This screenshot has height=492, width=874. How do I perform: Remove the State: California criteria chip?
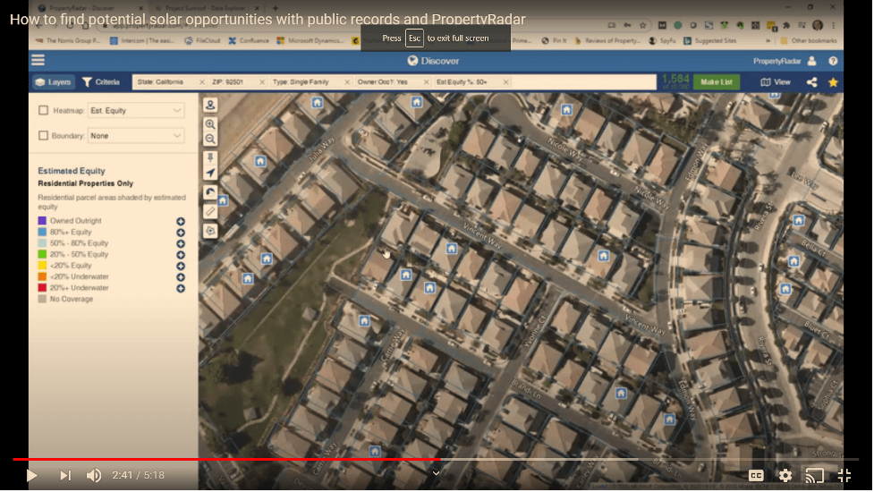[202, 82]
